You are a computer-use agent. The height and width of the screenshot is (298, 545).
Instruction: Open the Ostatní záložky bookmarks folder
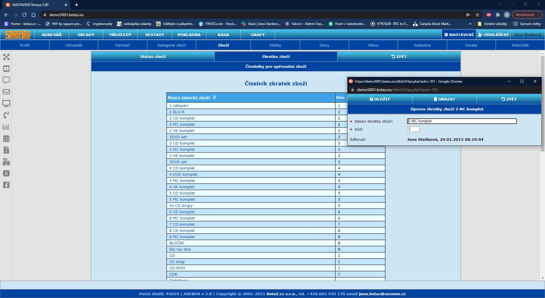click(492, 24)
